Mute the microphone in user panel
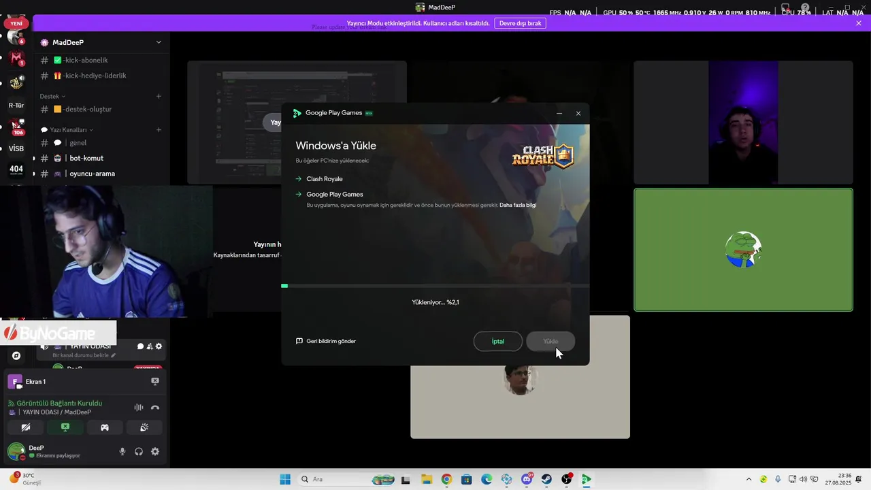871x490 pixels. (122, 451)
